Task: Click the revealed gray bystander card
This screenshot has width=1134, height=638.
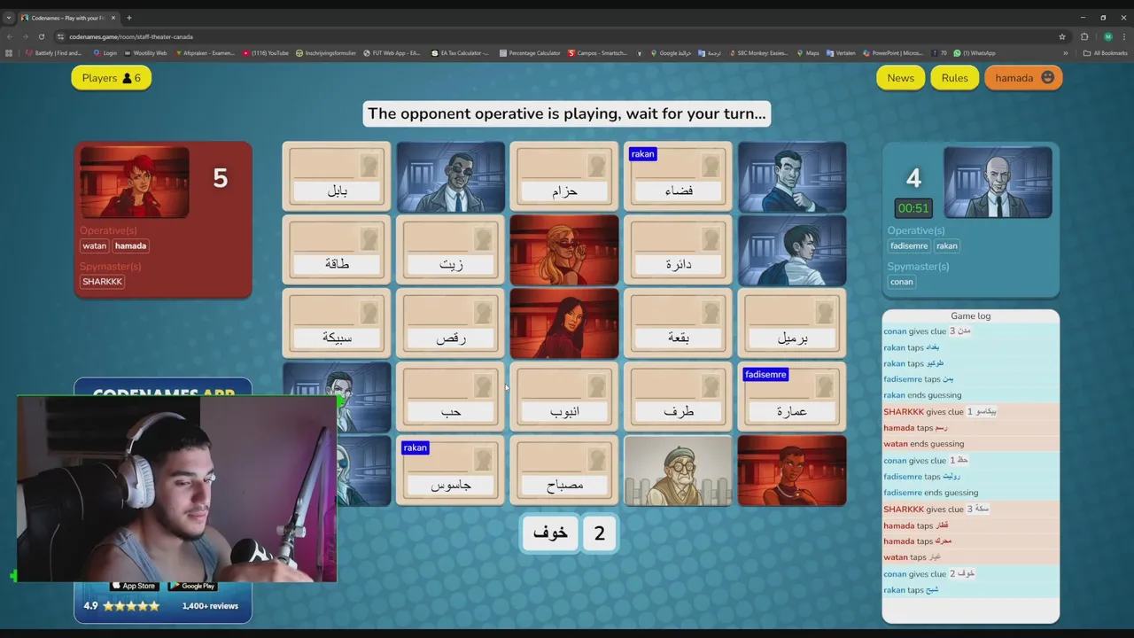Action: click(x=678, y=471)
